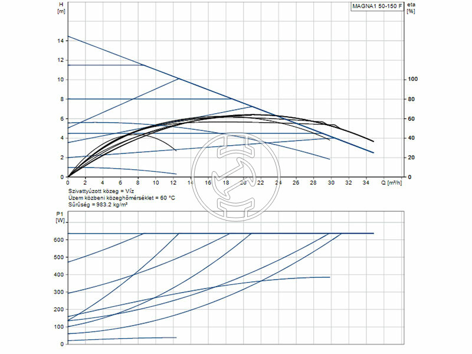Click the 300 tick on the P1 axis

coord(59,292)
